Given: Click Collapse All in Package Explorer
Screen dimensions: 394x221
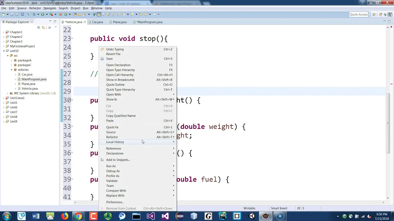Looking at the screenshot, I should (38, 27).
